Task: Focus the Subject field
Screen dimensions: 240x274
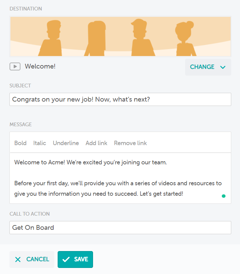Action: click(120, 100)
